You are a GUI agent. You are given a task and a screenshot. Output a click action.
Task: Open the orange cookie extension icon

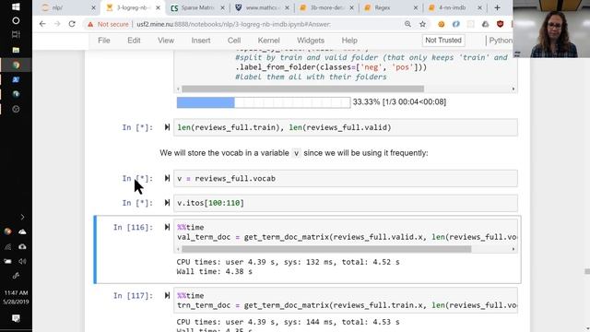click(442, 24)
